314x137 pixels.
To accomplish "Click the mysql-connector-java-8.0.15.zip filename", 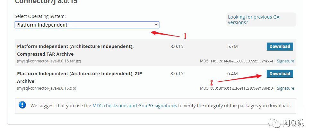I will pos(47,88).
